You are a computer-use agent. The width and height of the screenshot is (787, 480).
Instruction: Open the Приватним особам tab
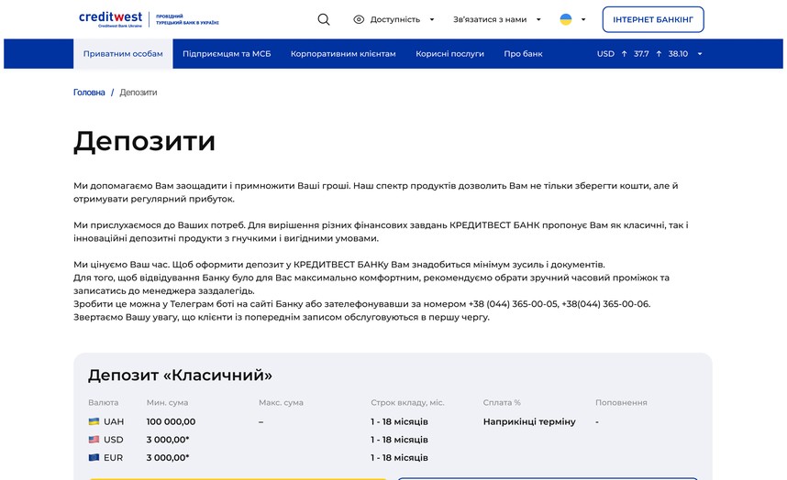pos(123,54)
